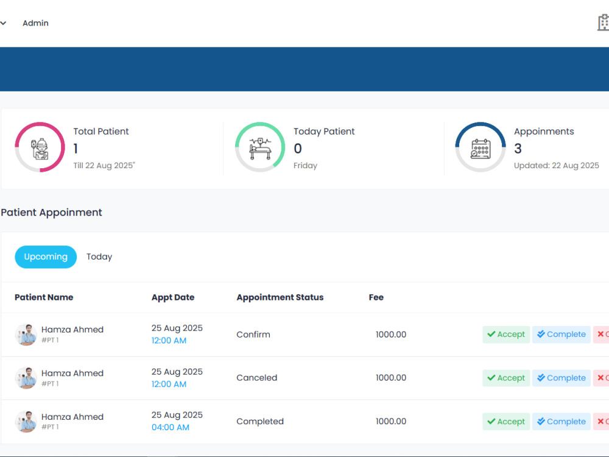
Task: Click the Fee column header
Action: click(376, 297)
